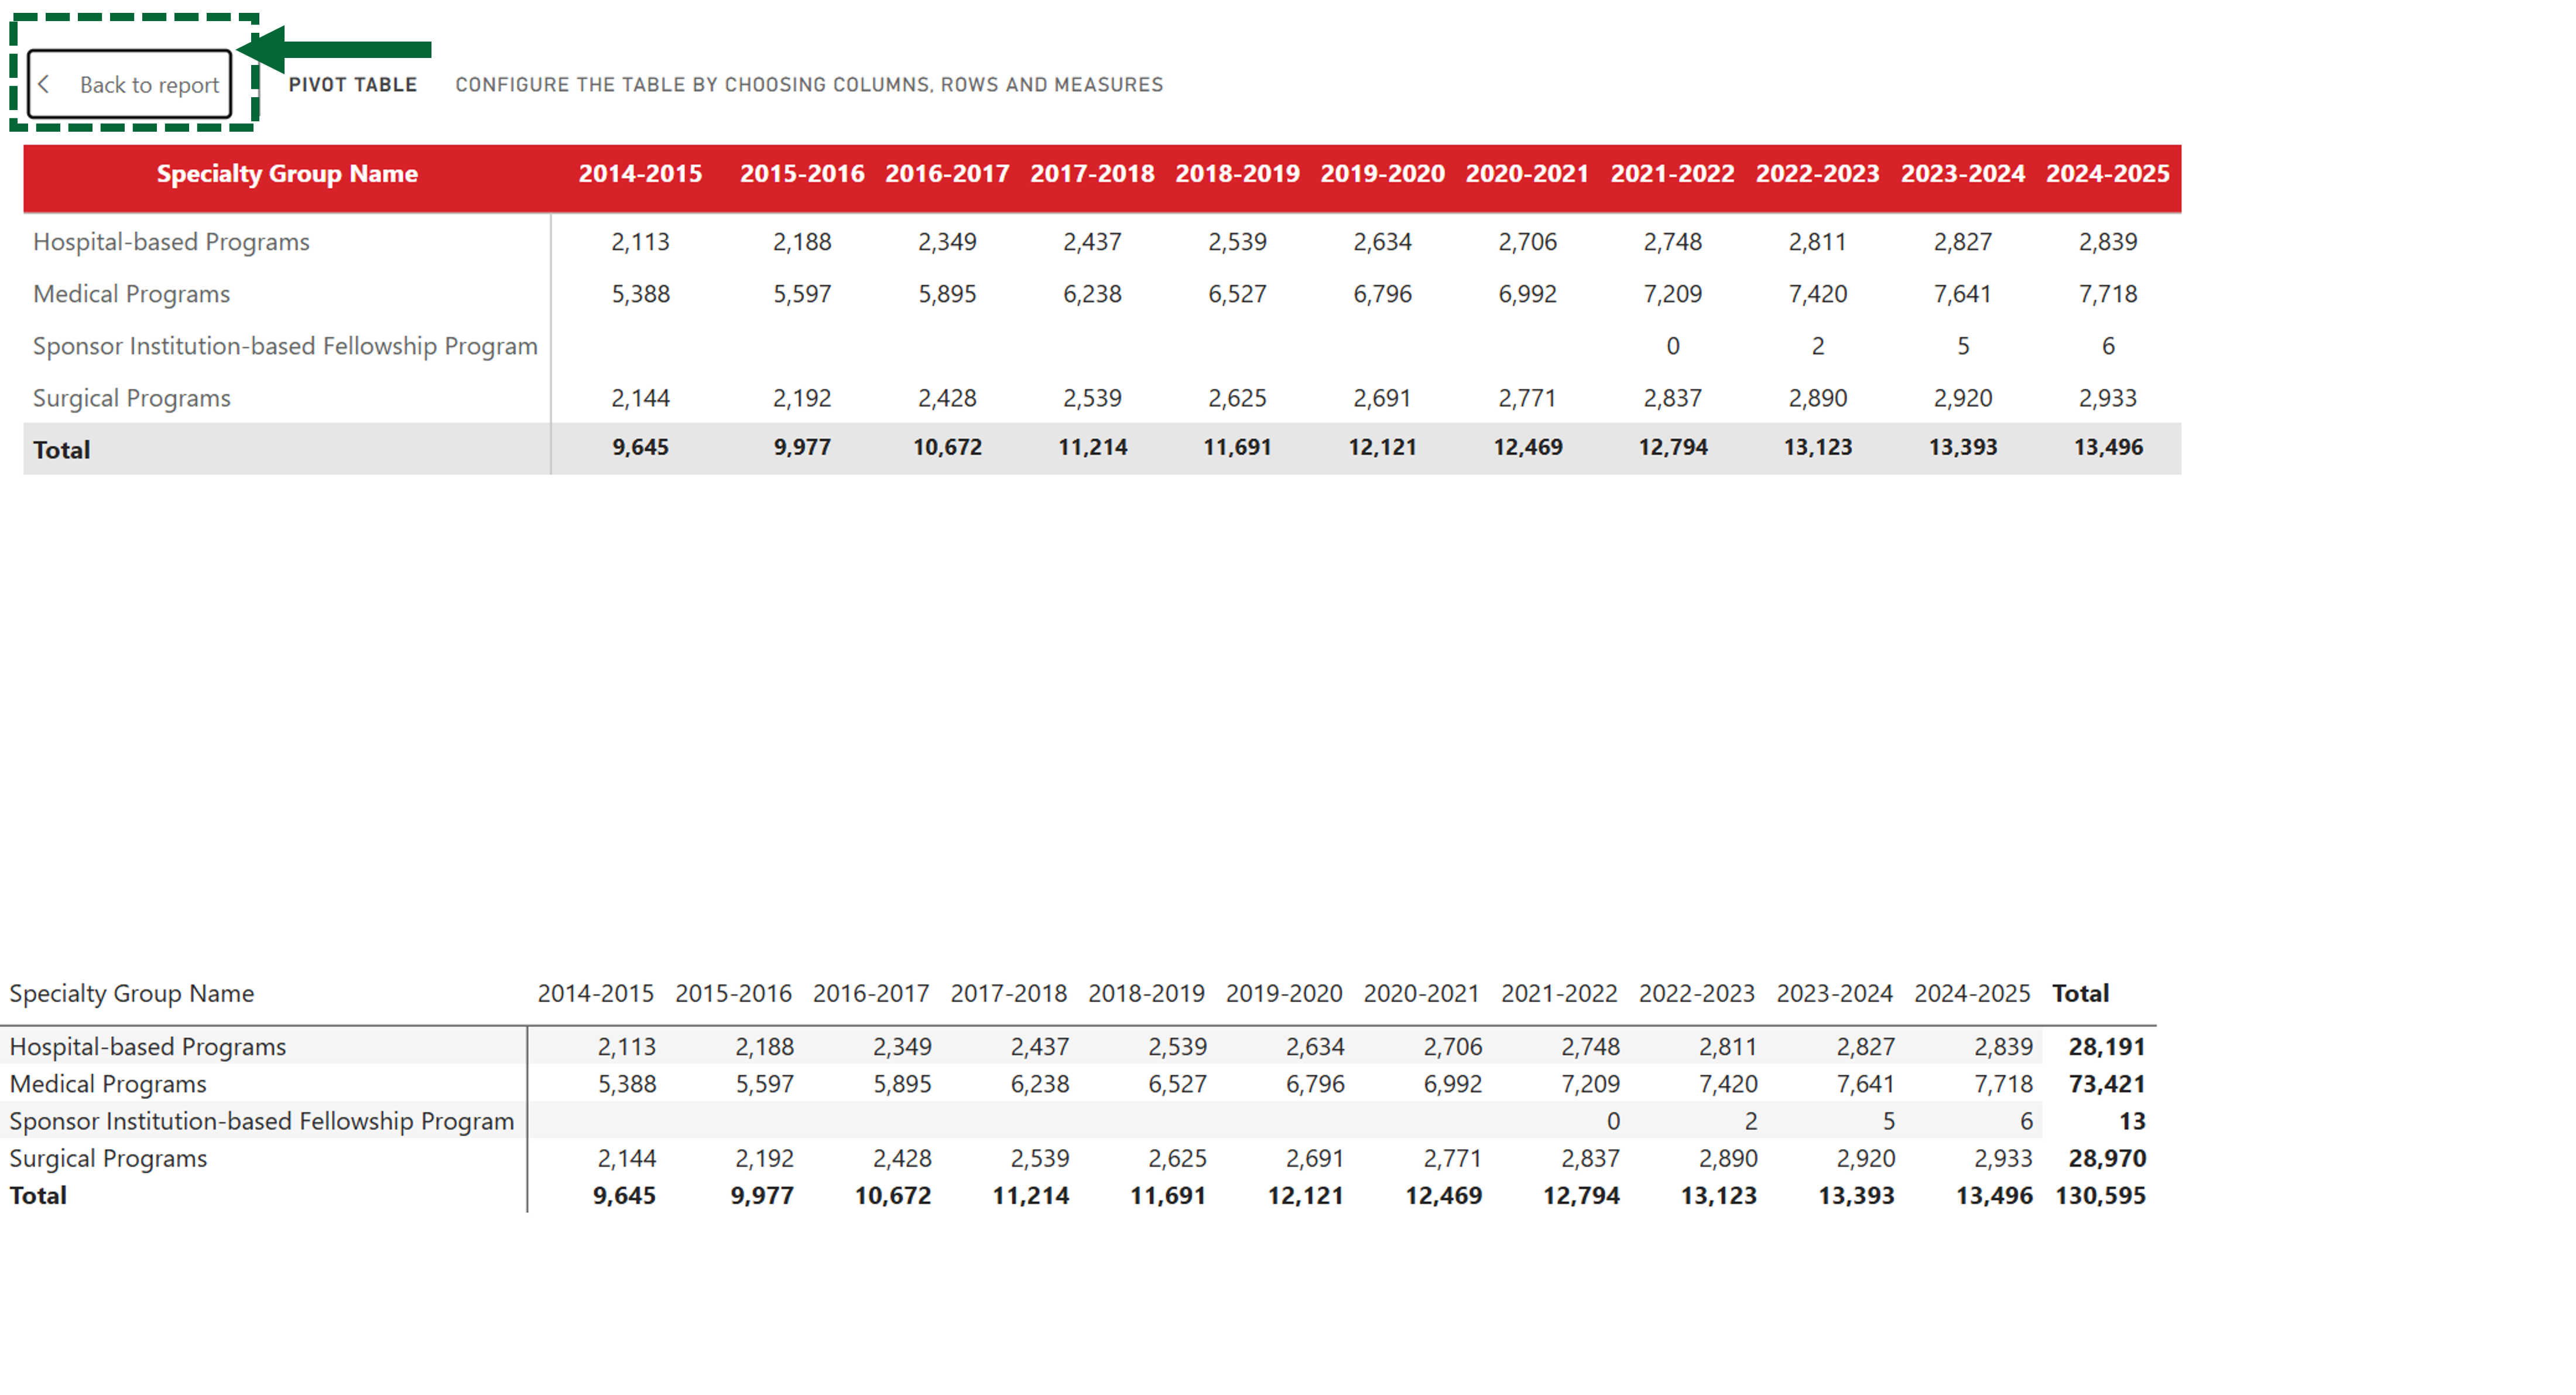Go back using the Back to report button
The width and height of the screenshot is (2576, 1395).
click(130, 85)
